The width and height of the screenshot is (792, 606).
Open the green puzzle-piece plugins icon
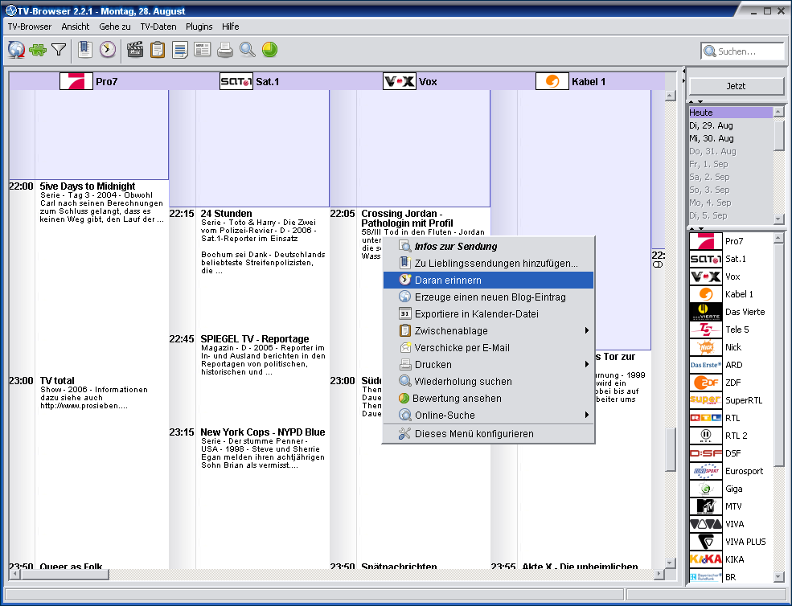click(38, 50)
